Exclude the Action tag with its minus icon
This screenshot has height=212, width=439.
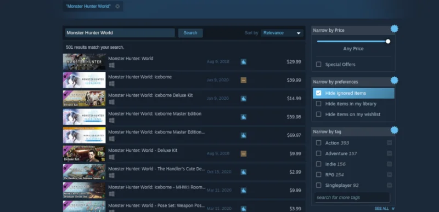389,143
